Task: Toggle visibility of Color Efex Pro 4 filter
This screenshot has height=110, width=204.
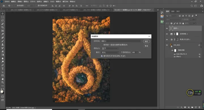Action: click(x=175, y=54)
